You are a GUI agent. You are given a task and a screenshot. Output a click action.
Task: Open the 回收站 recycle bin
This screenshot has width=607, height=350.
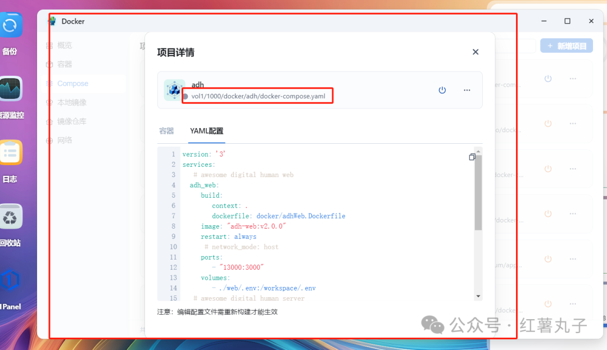(x=10, y=217)
